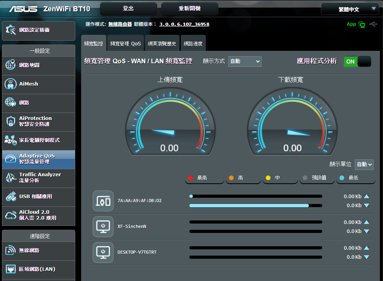
Task: Select the 網路 globe icon in sidebar
Action: pos(11,102)
